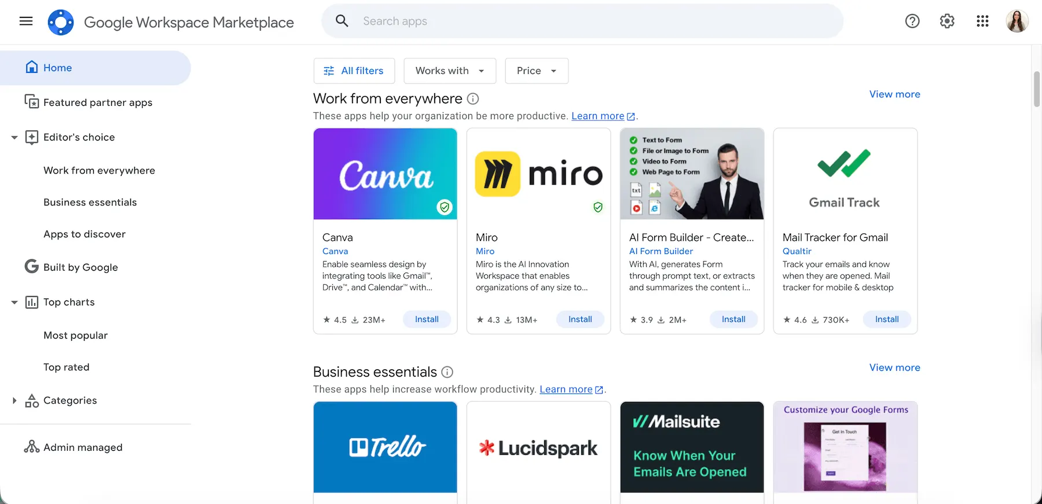Install the Canva app

tap(427, 319)
